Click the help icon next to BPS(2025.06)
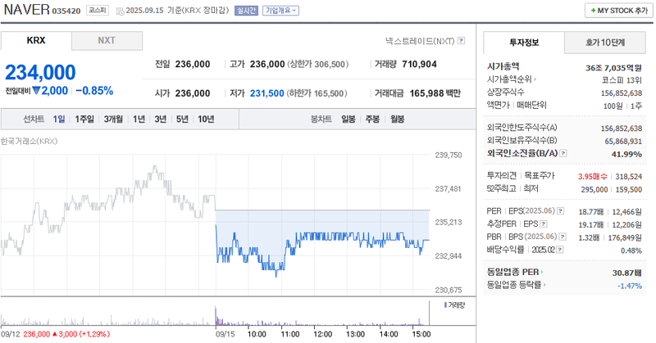656x343 pixels. 563,237
